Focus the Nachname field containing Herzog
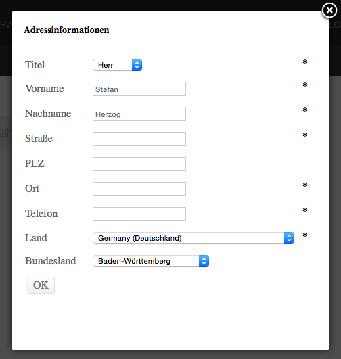The height and width of the screenshot is (359, 341). (x=139, y=114)
